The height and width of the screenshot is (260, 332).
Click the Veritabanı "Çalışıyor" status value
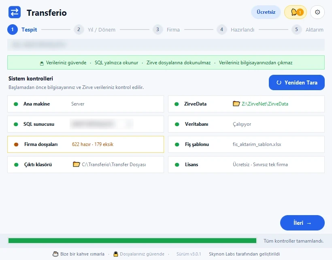click(x=242, y=124)
